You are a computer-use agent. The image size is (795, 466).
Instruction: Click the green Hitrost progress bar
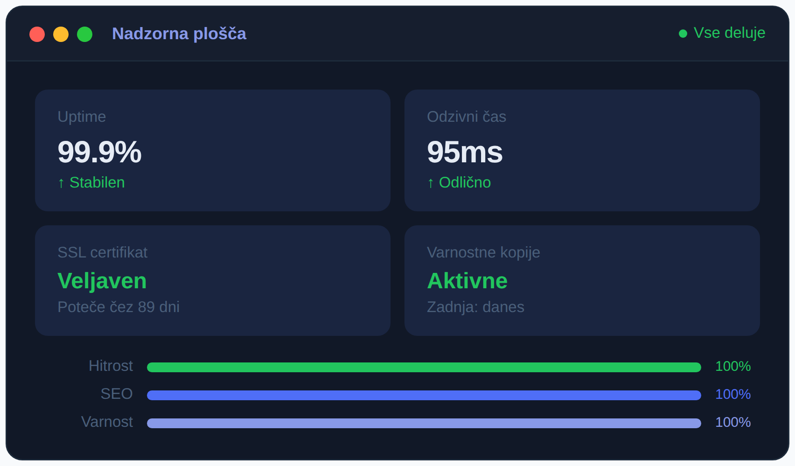[x=424, y=367]
